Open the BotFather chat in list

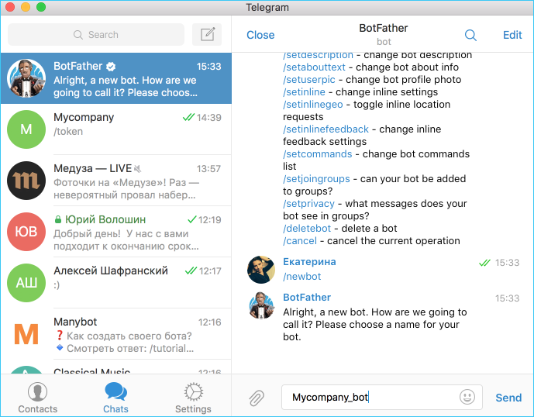coord(116,78)
